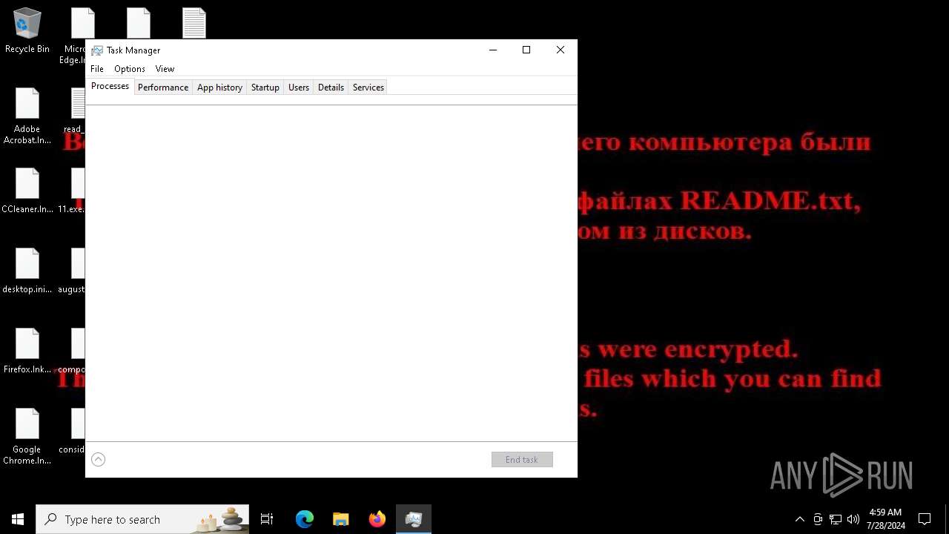Select the Processes tab
The height and width of the screenshot is (534, 949).
coord(110,86)
